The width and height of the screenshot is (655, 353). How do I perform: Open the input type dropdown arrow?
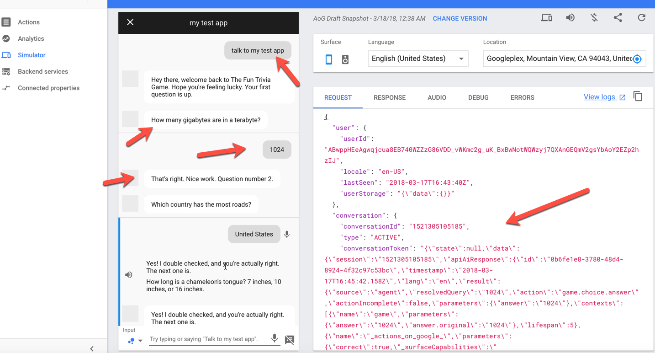(x=140, y=341)
